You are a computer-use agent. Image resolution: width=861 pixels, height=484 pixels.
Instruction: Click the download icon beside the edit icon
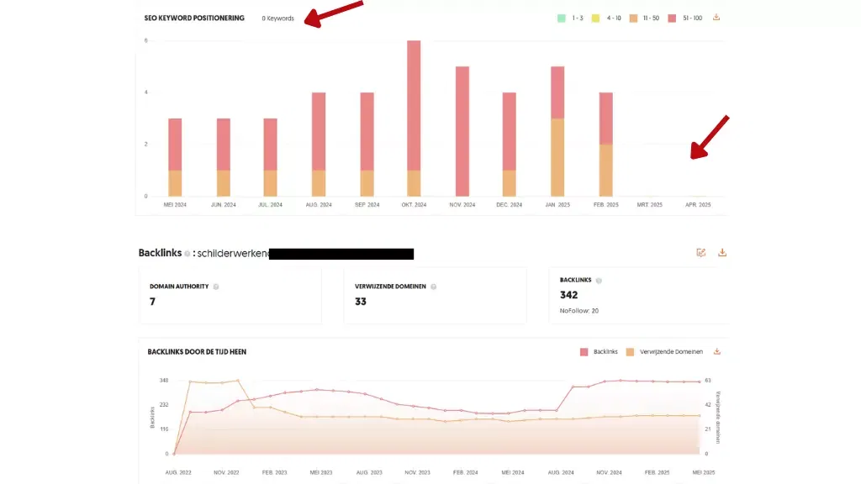[x=721, y=251]
